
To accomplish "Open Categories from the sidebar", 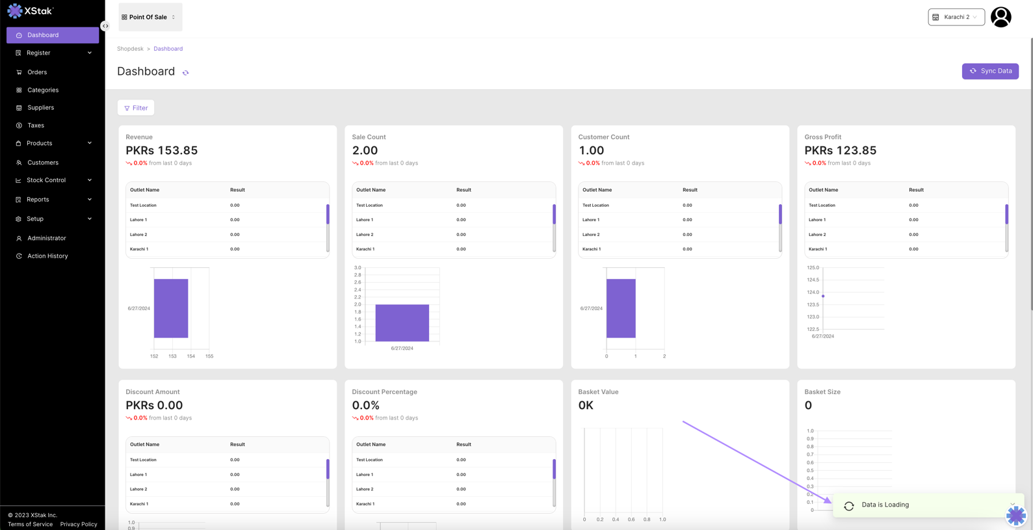I will coord(42,90).
